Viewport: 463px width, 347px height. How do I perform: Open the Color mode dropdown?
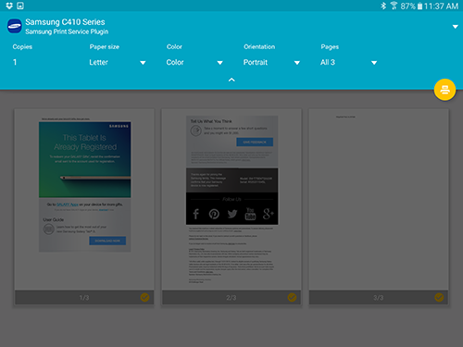tap(194, 62)
